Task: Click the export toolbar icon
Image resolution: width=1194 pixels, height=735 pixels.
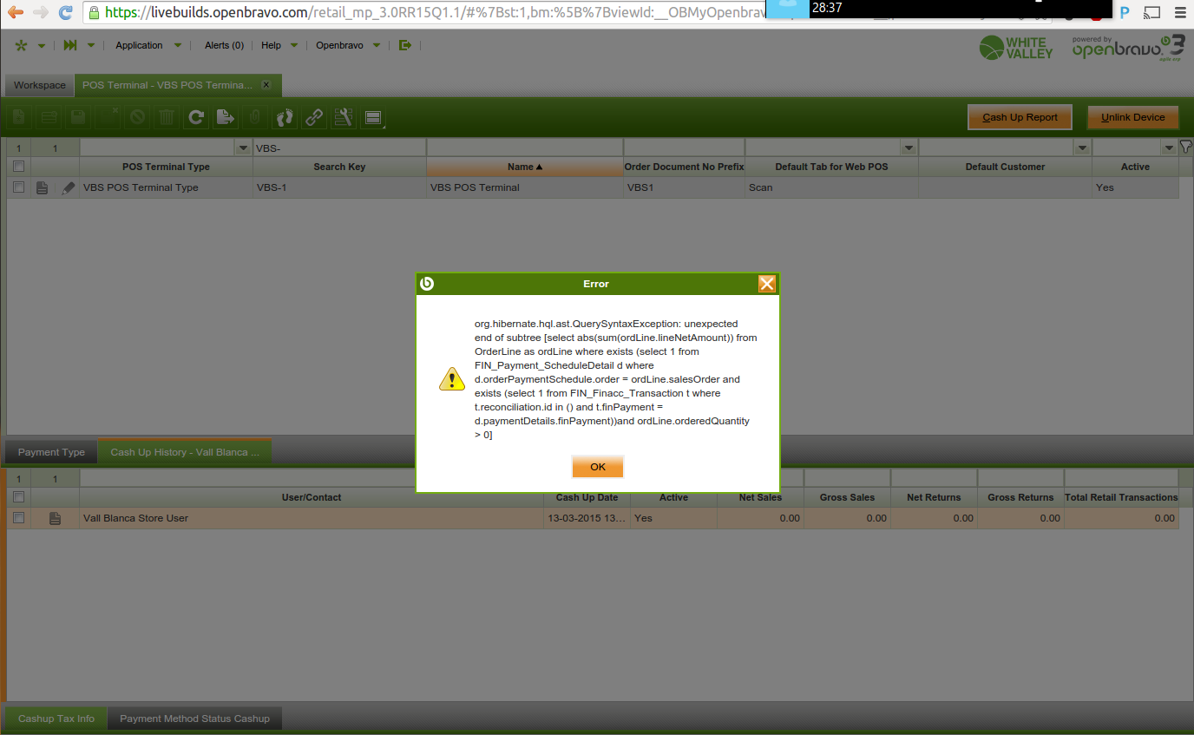Action: pyautogui.click(x=226, y=117)
